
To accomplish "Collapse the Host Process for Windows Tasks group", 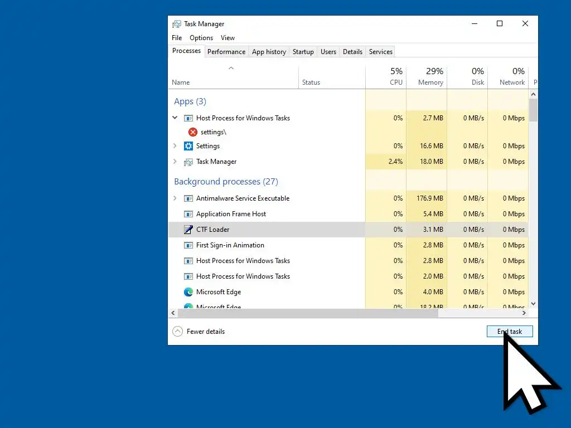I will 175,118.
